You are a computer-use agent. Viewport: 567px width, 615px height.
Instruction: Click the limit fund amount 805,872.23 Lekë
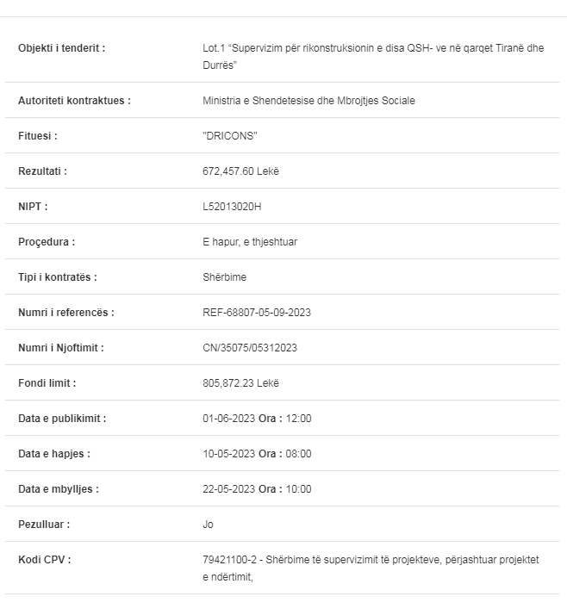point(240,383)
